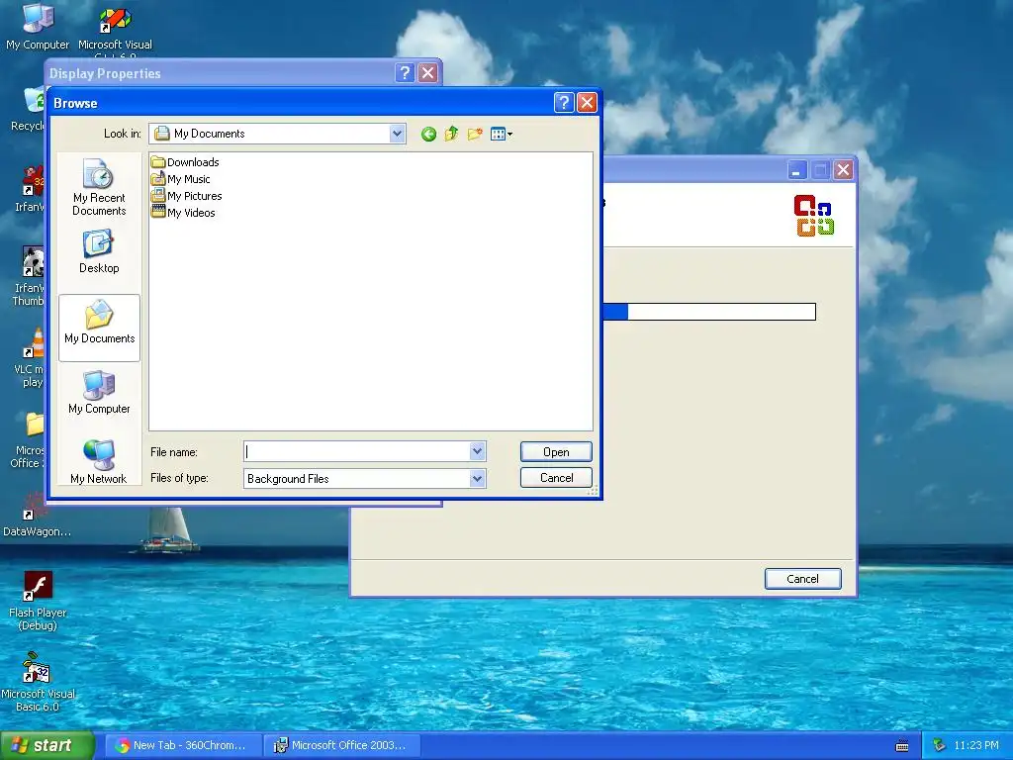This screenshot has width=1013, height=760.
Task: Click Display Properties help button
Action: pos(405,73)
